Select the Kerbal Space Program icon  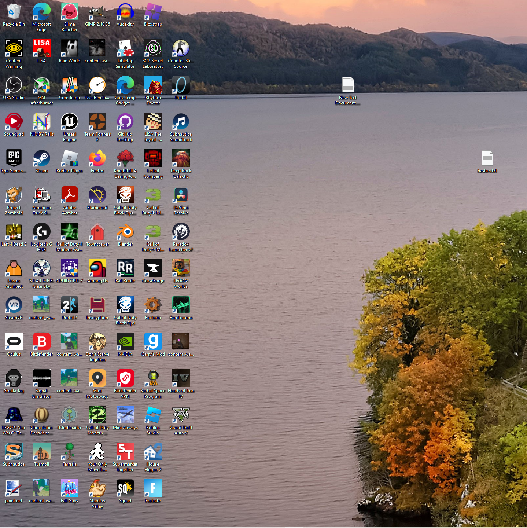(x=153, y=378)
